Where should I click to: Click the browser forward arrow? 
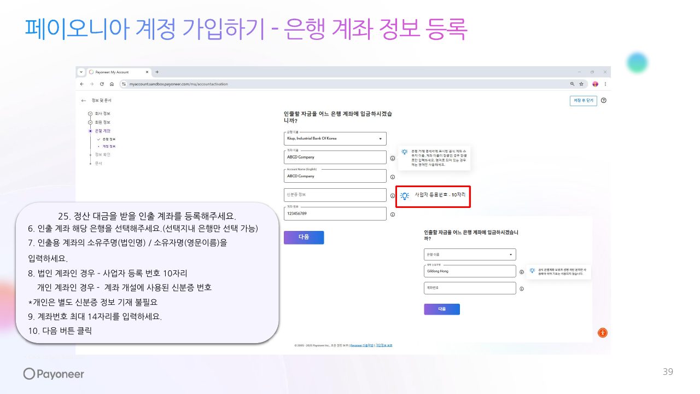(x=91, y=84)
